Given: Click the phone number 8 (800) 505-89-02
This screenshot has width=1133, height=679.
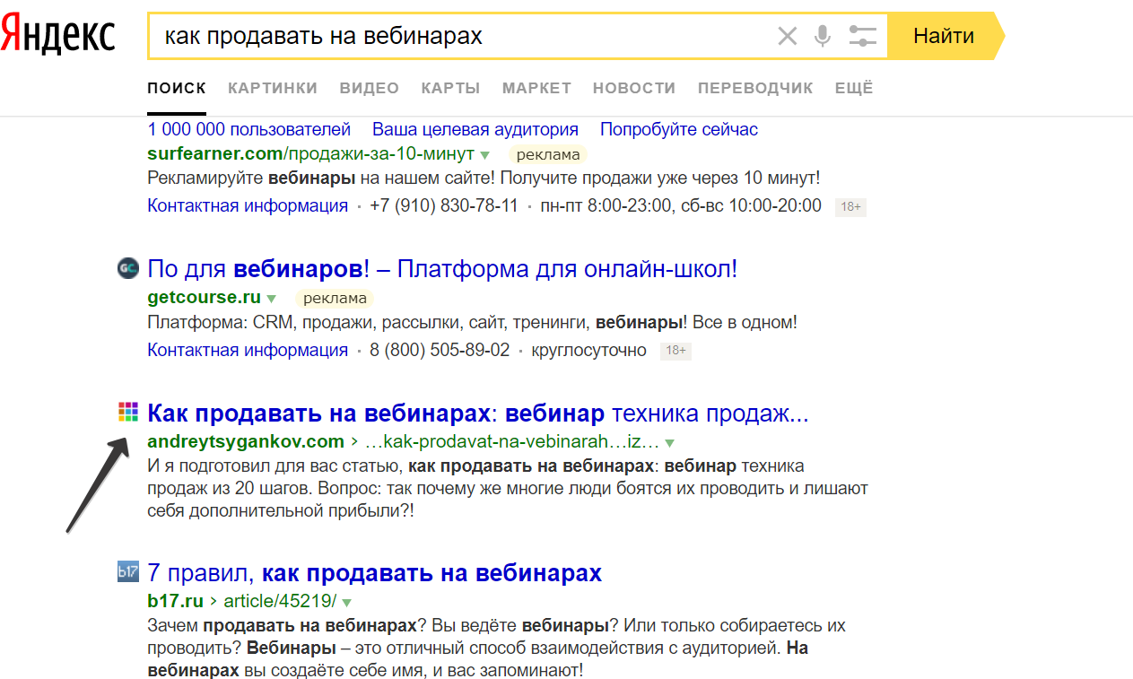Looking at the screenshot, I should (440, 350).
